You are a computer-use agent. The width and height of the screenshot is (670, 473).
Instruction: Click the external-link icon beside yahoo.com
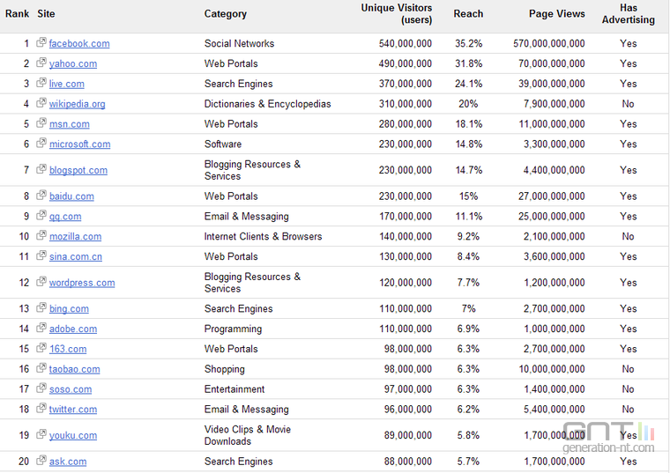41,63
